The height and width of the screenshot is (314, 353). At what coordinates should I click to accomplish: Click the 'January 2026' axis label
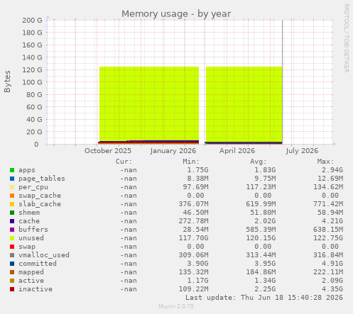point(173,151)
